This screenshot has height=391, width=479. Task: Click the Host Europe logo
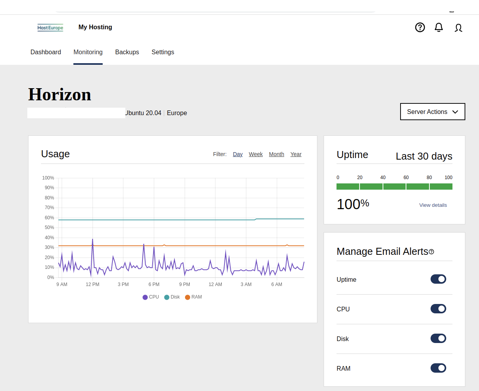click(50, 28)
